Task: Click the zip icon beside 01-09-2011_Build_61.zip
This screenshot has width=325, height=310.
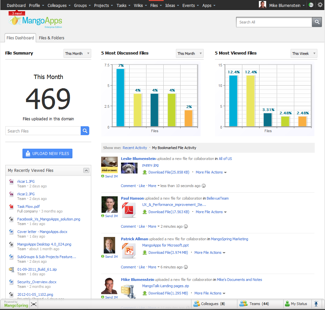Action: click(11, 269)
